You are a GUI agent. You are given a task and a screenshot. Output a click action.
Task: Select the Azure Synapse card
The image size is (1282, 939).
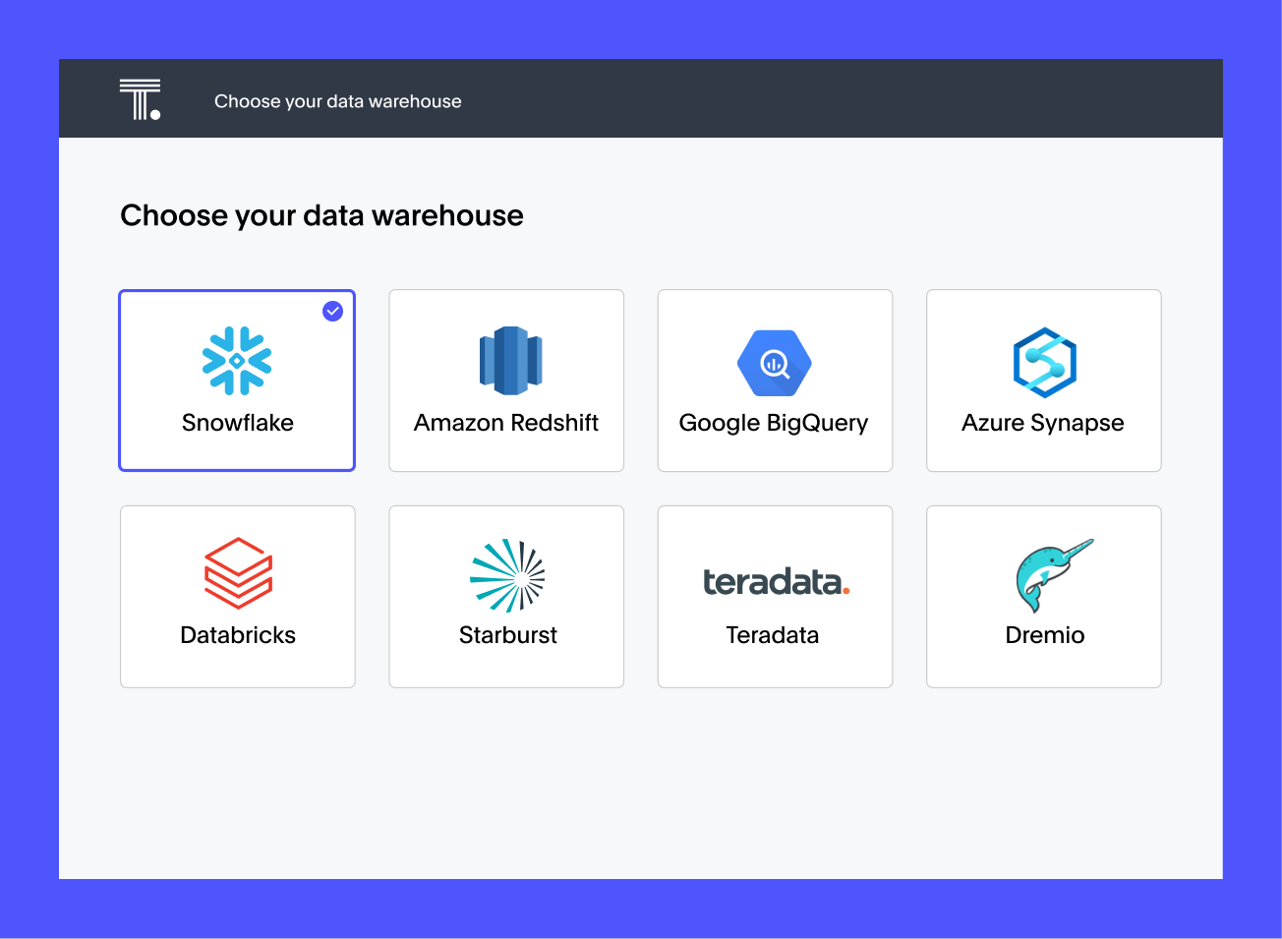click(x=1043, y=381)
